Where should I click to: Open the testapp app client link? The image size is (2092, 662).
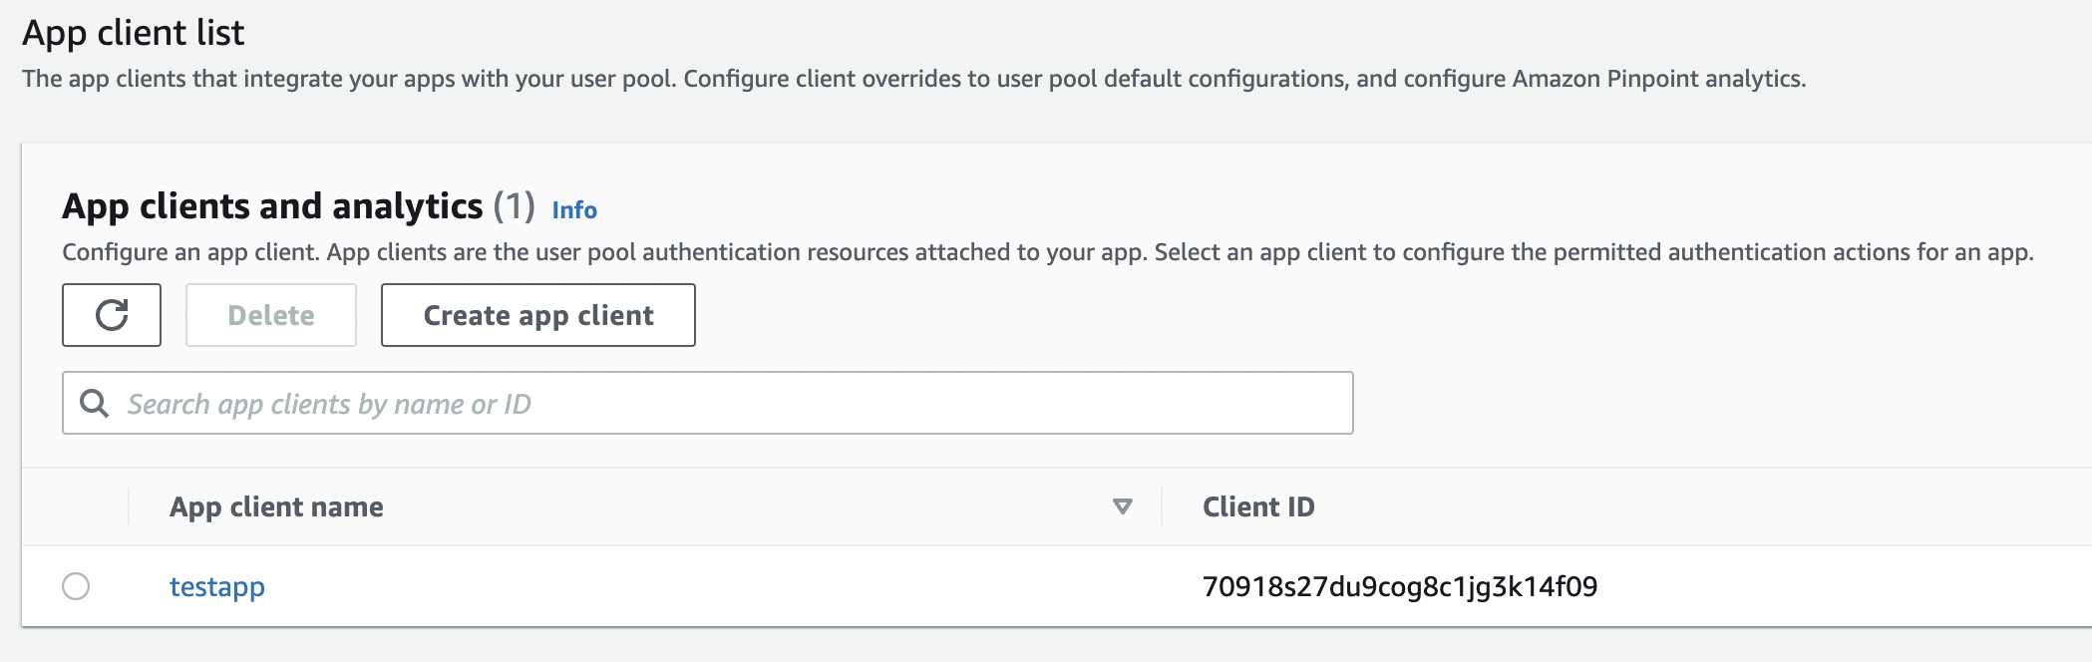pos(216,586)
